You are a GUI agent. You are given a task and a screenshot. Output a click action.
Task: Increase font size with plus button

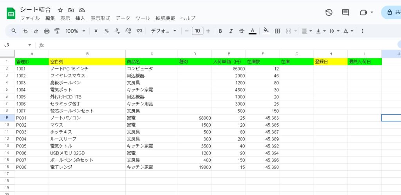208,31
